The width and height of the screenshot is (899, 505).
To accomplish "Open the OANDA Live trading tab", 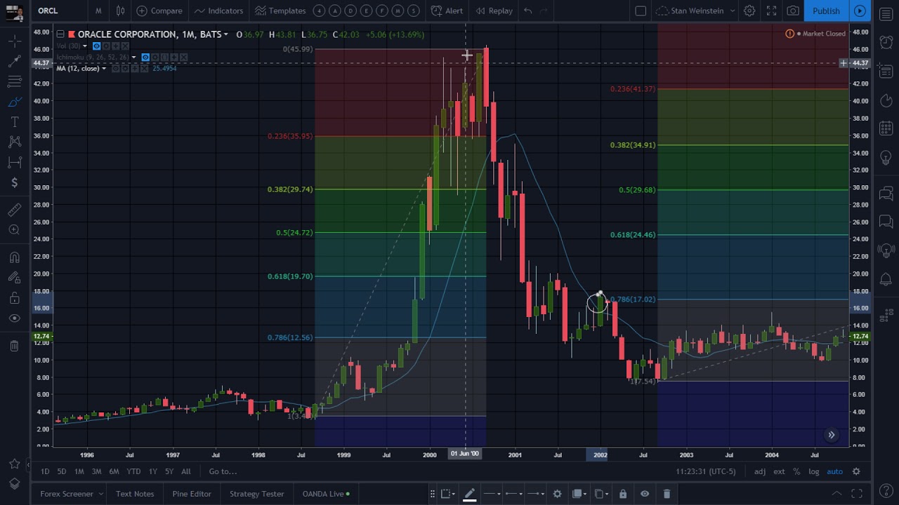I will coord(326,494).
